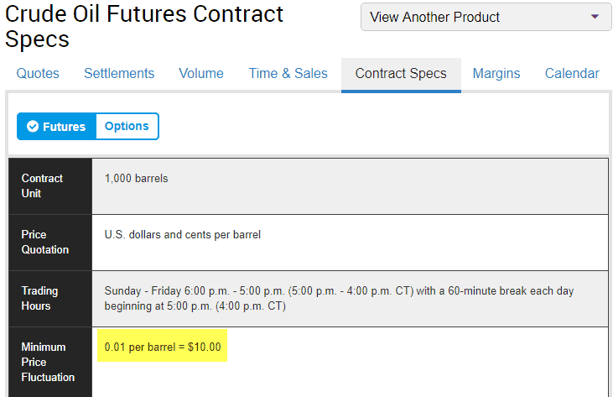Screen dimensions: 613x397
Task: Click the Trading Hours row label
Action: (40, 299)
